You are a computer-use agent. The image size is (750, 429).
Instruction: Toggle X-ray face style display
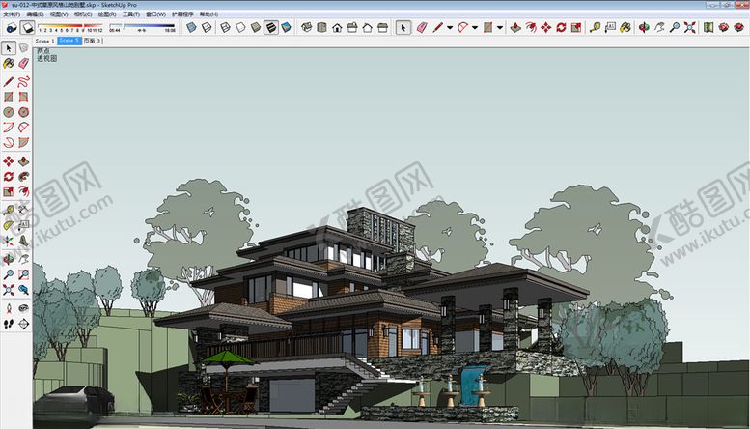(191, 28)
